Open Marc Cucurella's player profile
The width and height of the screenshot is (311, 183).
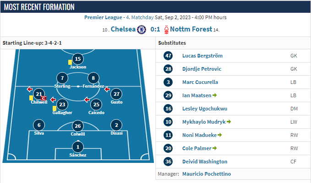click(200, 82)
